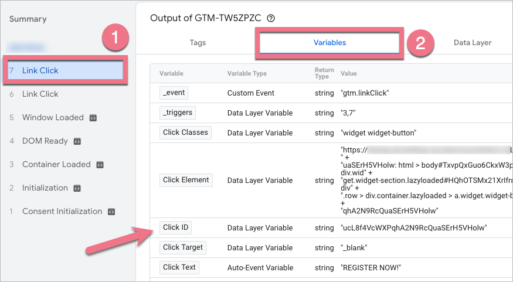Click the code icon next to DOM Ready

77,141
